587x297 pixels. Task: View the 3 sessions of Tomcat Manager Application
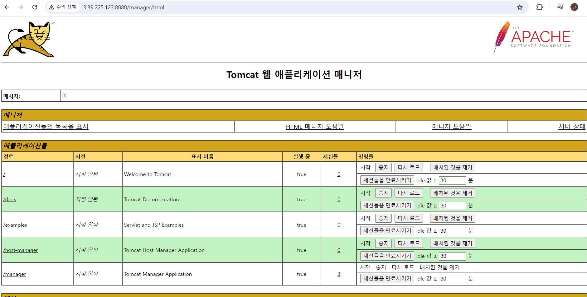click(x=339, y=274)
